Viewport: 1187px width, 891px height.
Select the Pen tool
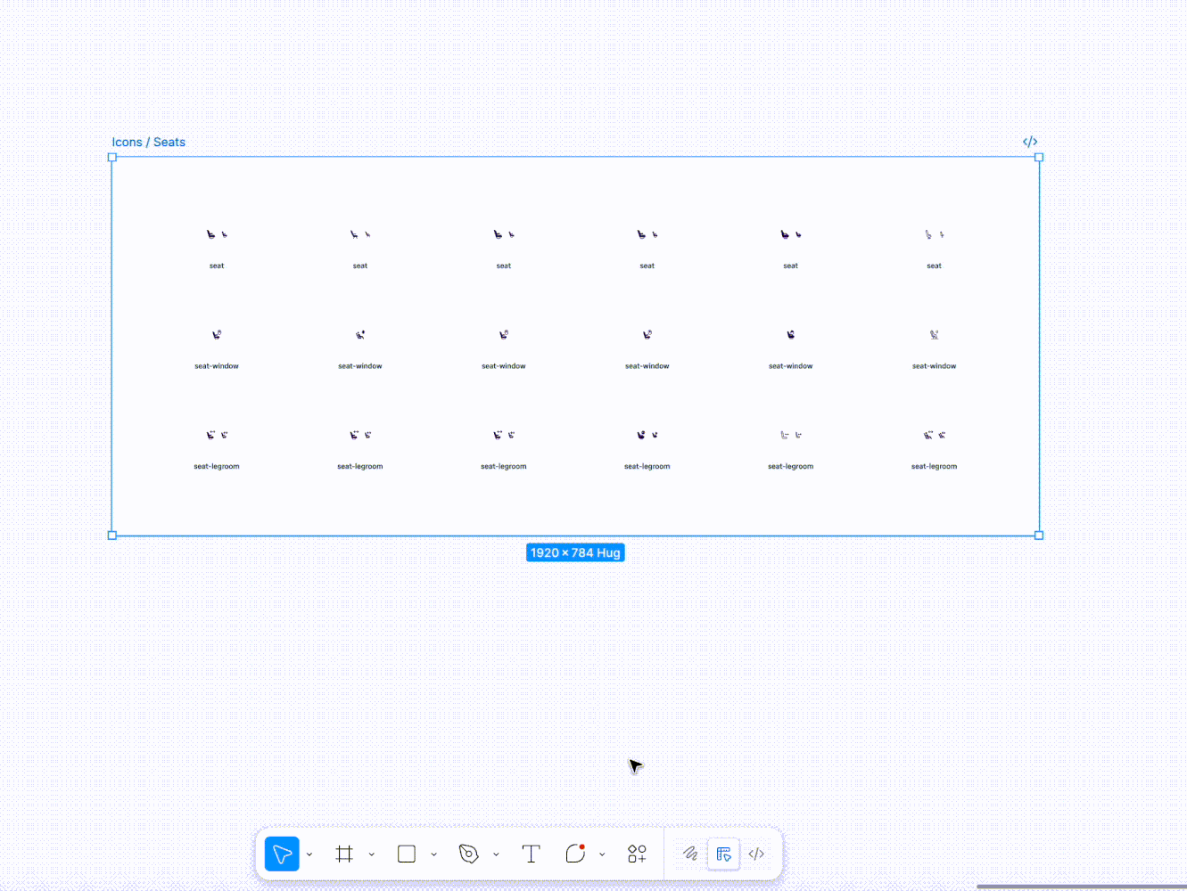point(468,854)
